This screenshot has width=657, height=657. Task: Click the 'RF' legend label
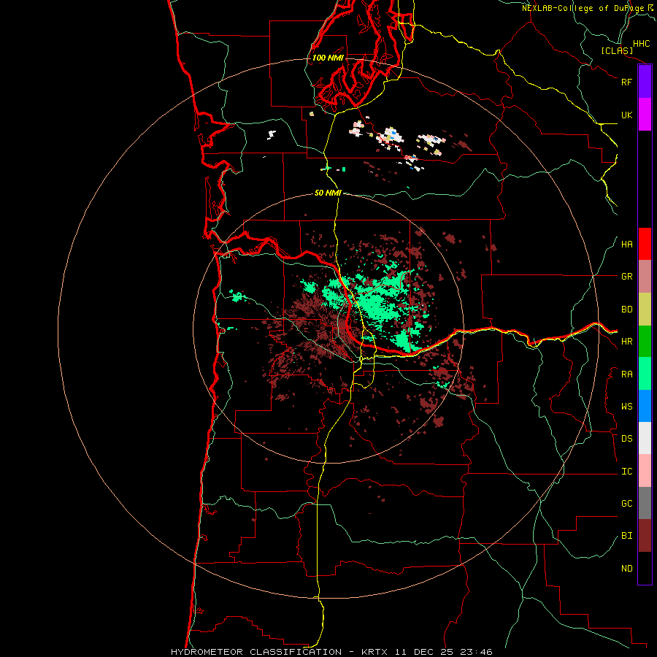(x=626, y=82)
